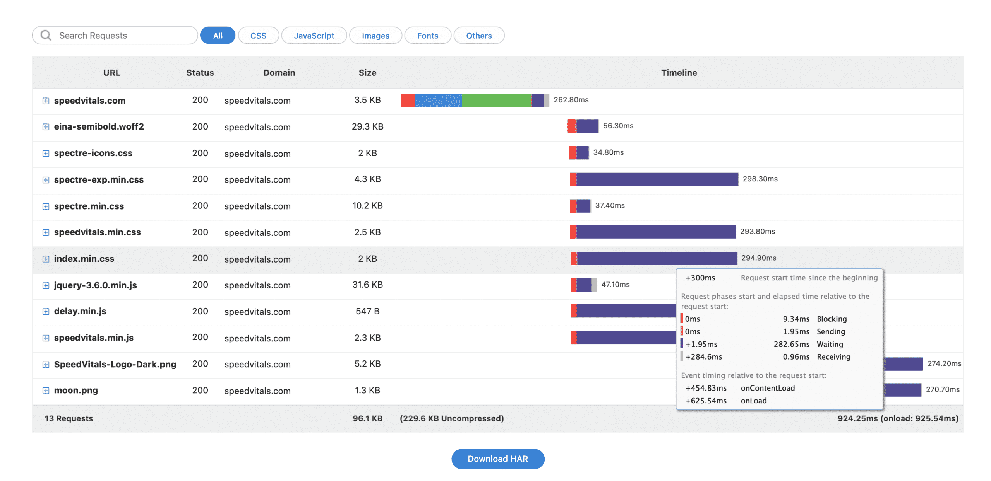Expand spectre-icons.css request details
Image resolution: width=991 pixels, height=481 pixels.
46,154
